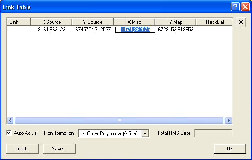This screenshot has height=160, width=252.
Task: Select link row number 1
Action: click(x=10, y=30)
